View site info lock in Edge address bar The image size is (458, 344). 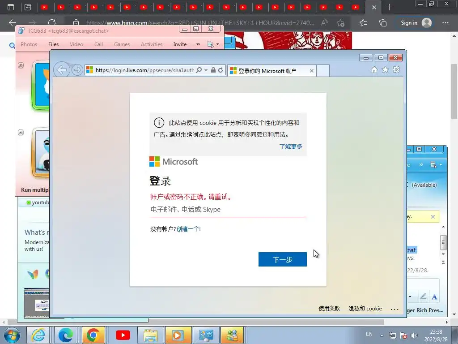point(76,22)
